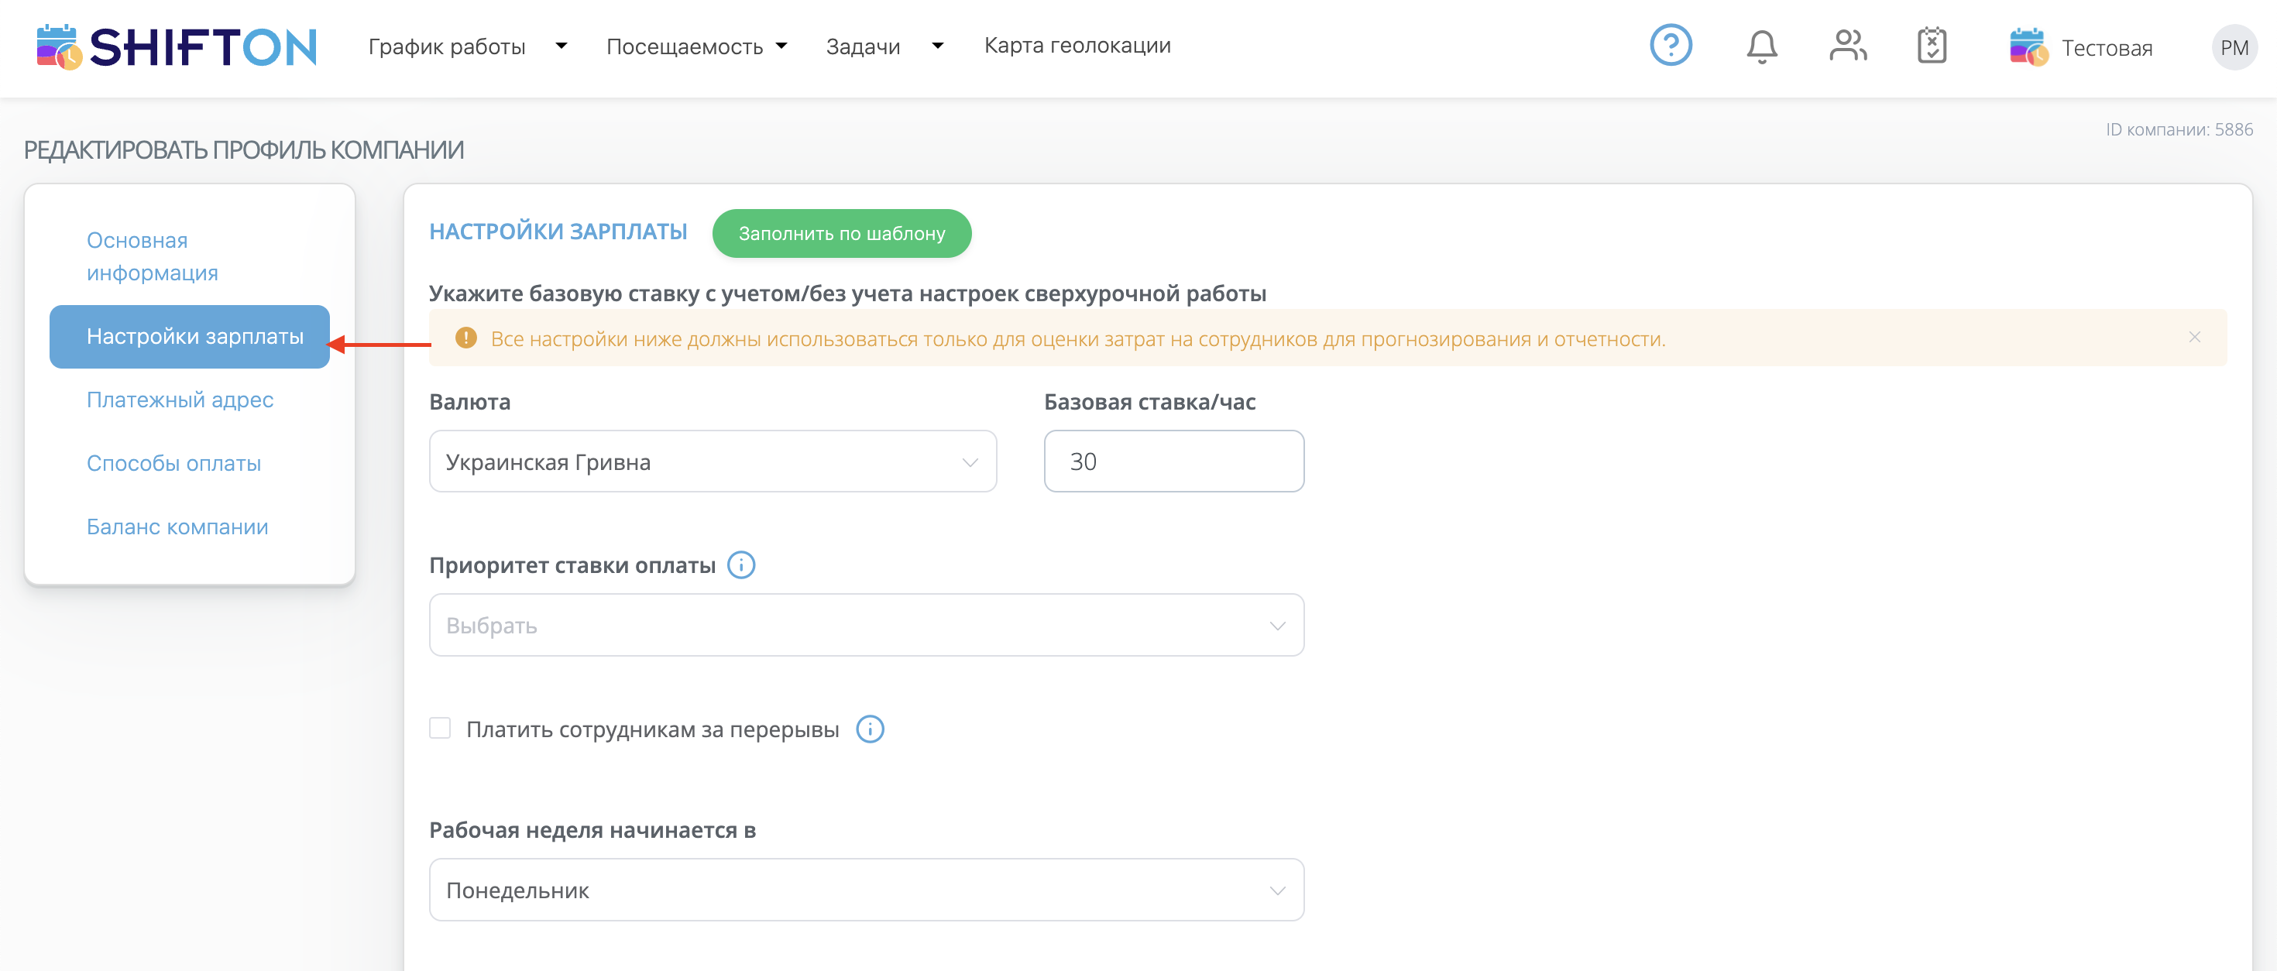
Task: Open notifications bell icon
Action: coord(1762,46)
